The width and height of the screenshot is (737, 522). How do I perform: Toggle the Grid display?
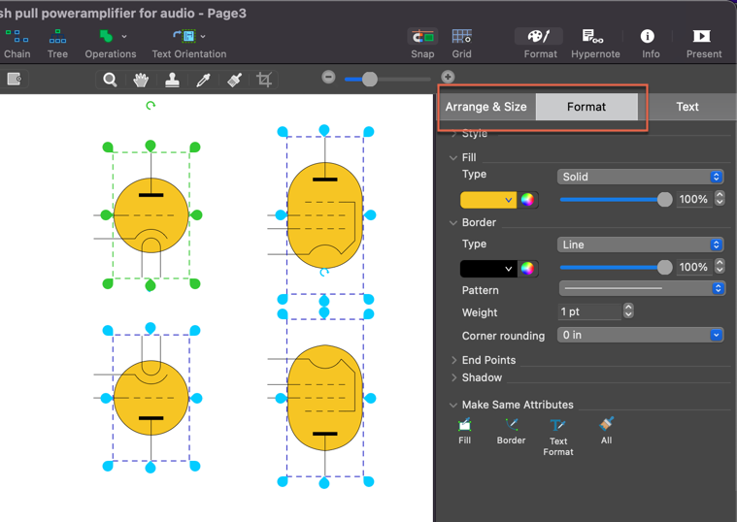[x=461, y=36]
